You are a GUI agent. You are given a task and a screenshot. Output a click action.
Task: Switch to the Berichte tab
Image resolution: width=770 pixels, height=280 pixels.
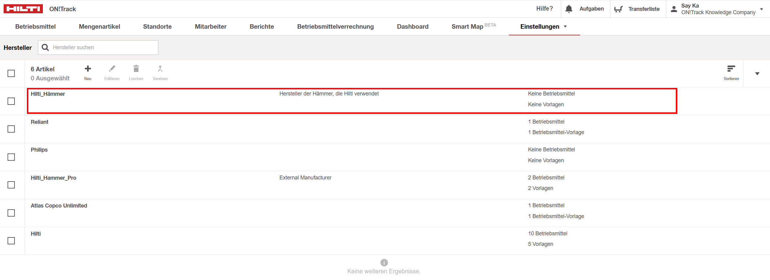point(262,27)
